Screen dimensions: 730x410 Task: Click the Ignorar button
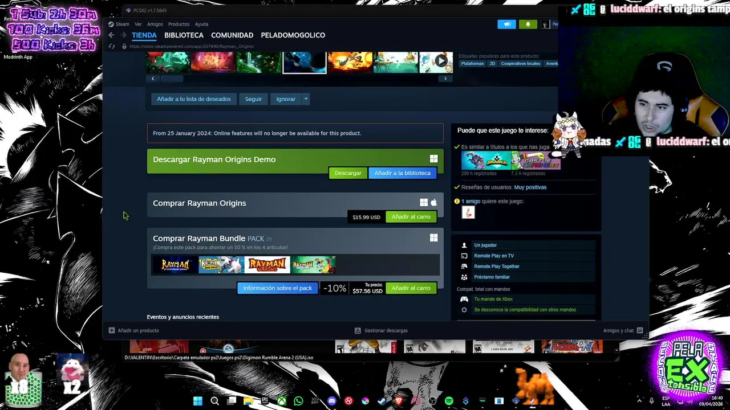click(x=286, y=99)
